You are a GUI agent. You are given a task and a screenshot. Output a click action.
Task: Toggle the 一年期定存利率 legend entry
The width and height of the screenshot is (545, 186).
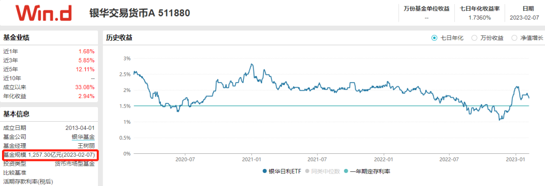click(367, 171)
